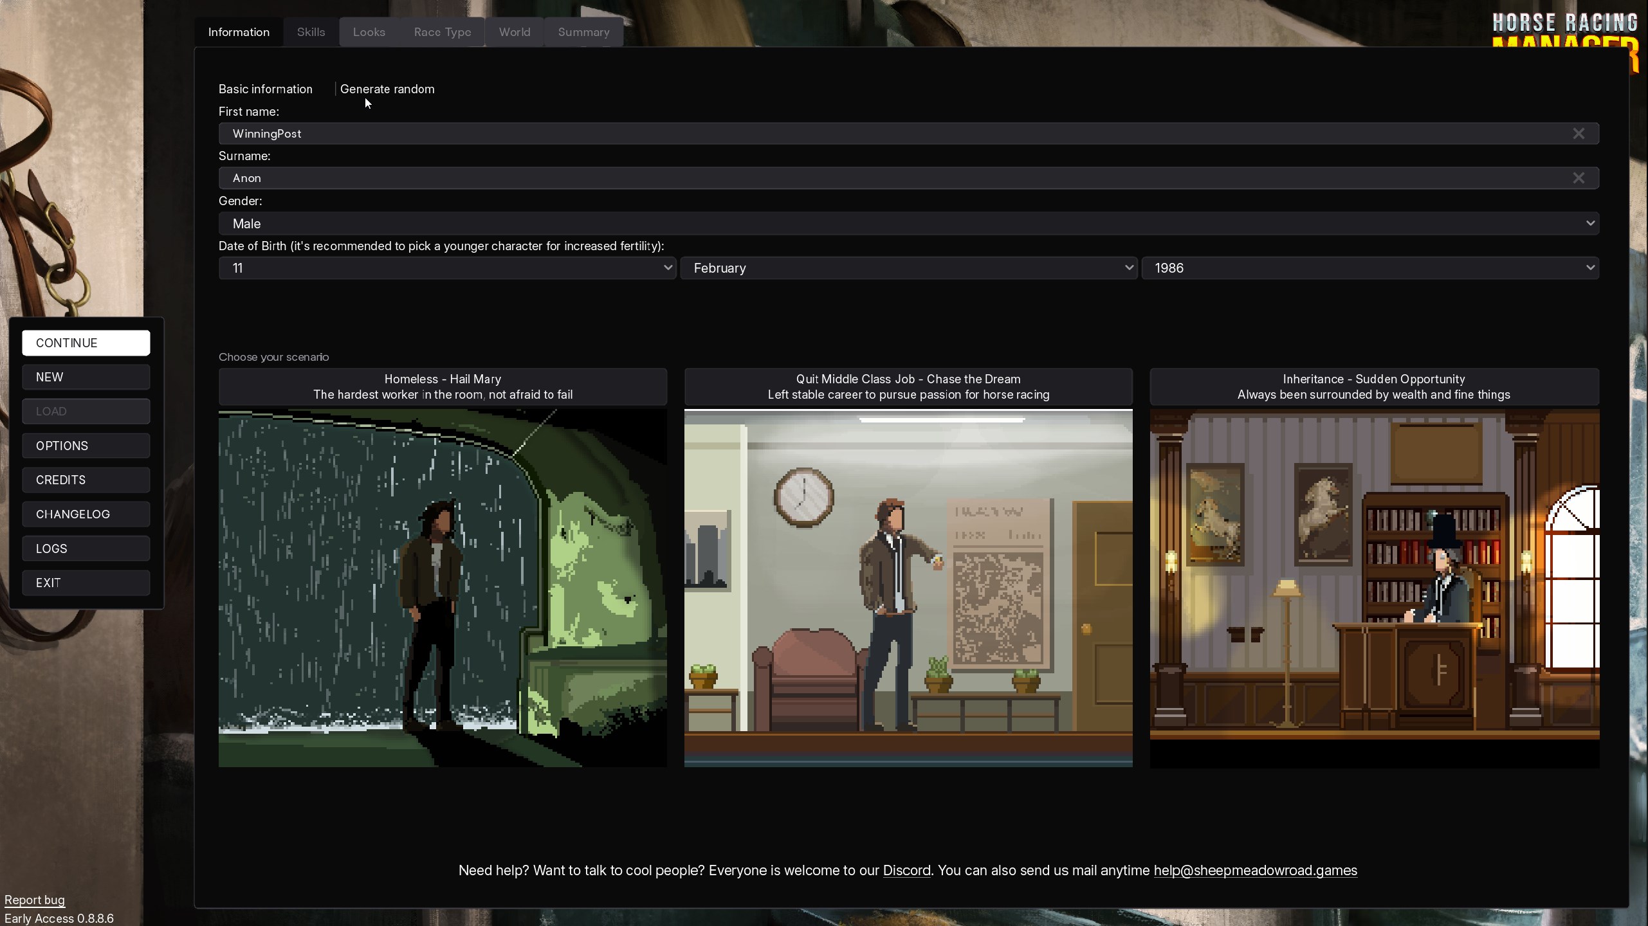Open the OPTIONS menu
This screenshot has width=1648, height=926.
[x=86, y=446]
